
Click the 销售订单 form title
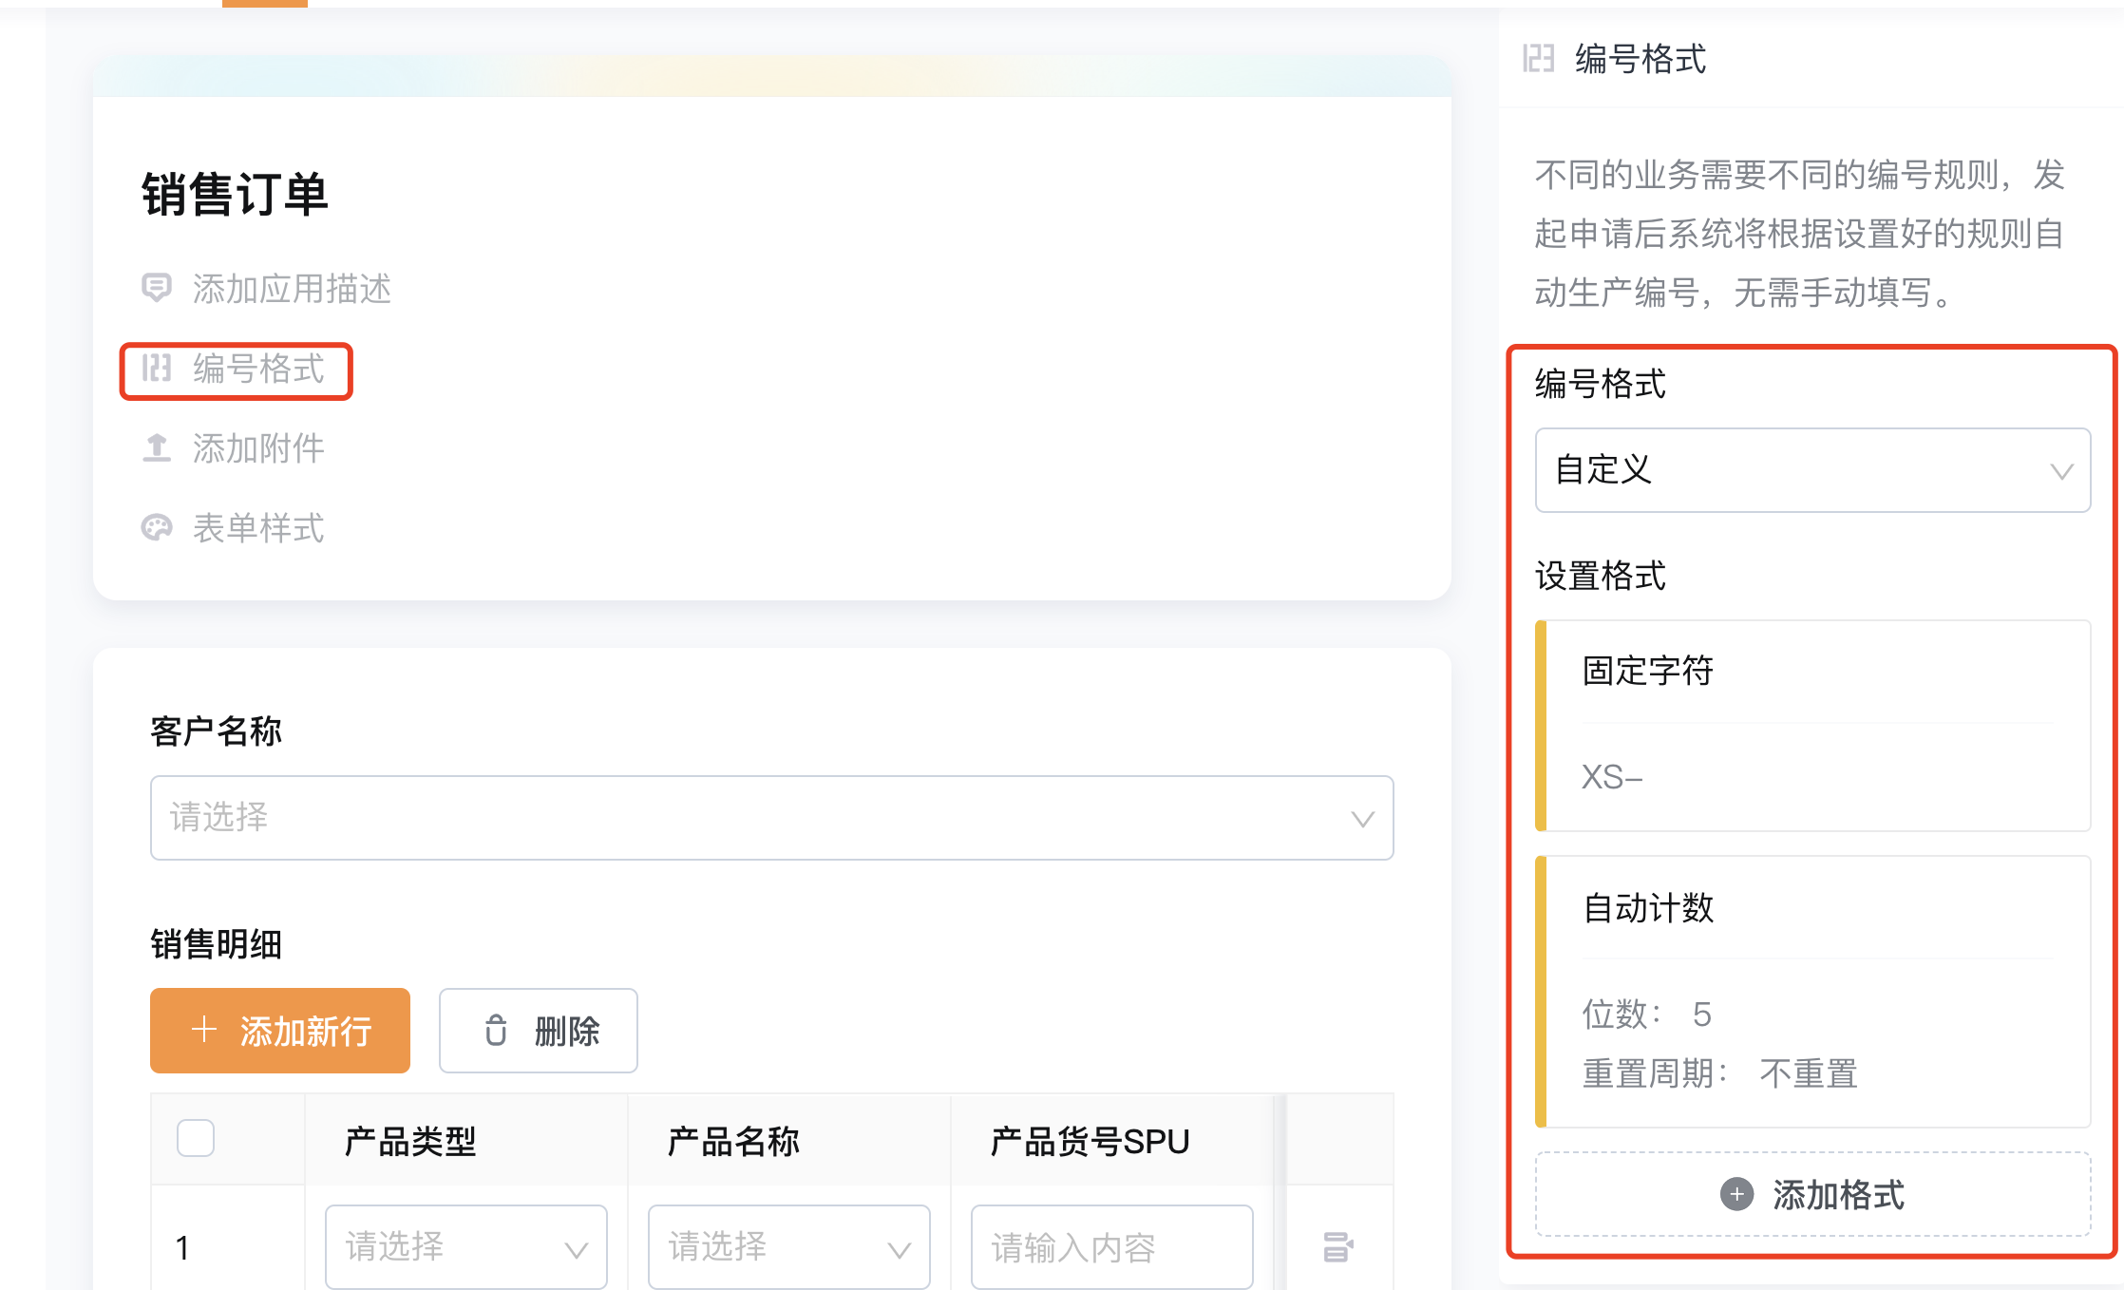tap(235, 195)
